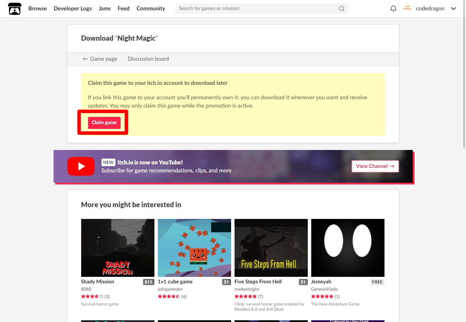Viewport: 466px width, 322px height.
Task: Click the View Channel button
Action: [375, 166]
